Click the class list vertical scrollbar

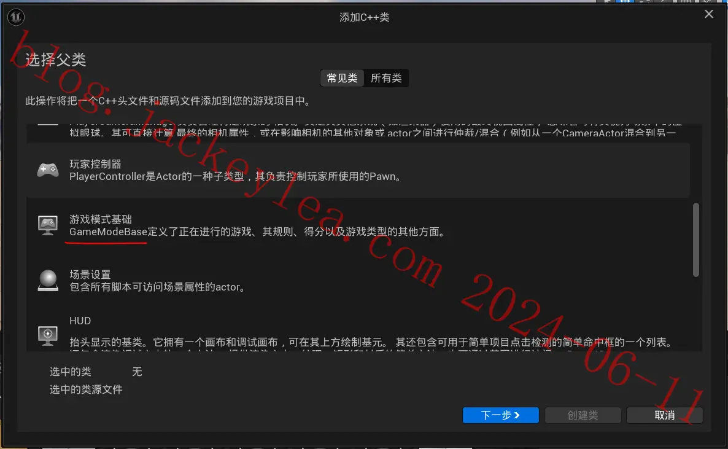(x=695, y=240)
